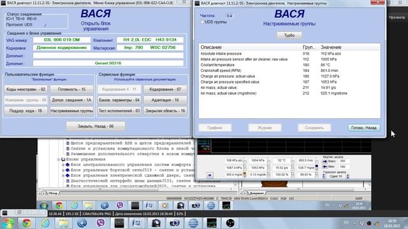Click blue color swatch beside 538.7 mg/str
This screenshot has width=408, height=229.
(317, 167)
